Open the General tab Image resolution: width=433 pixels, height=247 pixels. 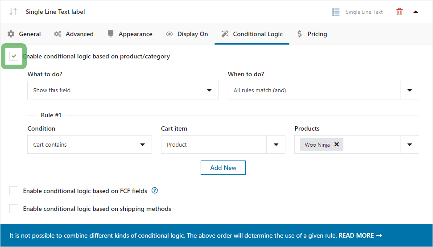coord(24,34)
